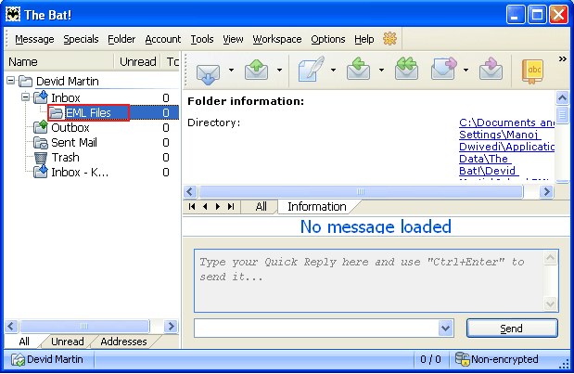Open the Message menu
The image size is (574, 374).
click(x=34, y=39)
